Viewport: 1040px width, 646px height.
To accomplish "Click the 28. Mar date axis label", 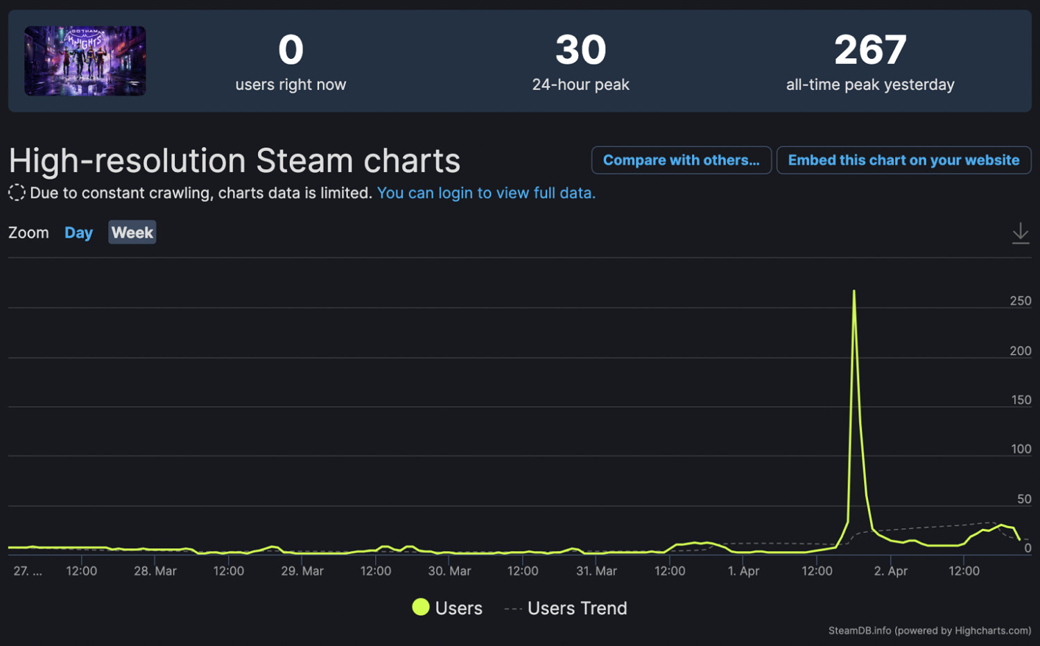I will coord(155,571).
